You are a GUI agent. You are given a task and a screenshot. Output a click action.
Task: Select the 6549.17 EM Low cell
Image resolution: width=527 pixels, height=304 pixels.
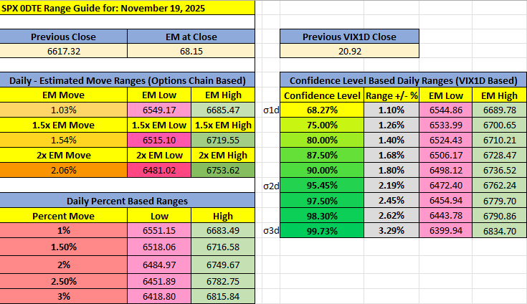(x=159, y=110)
